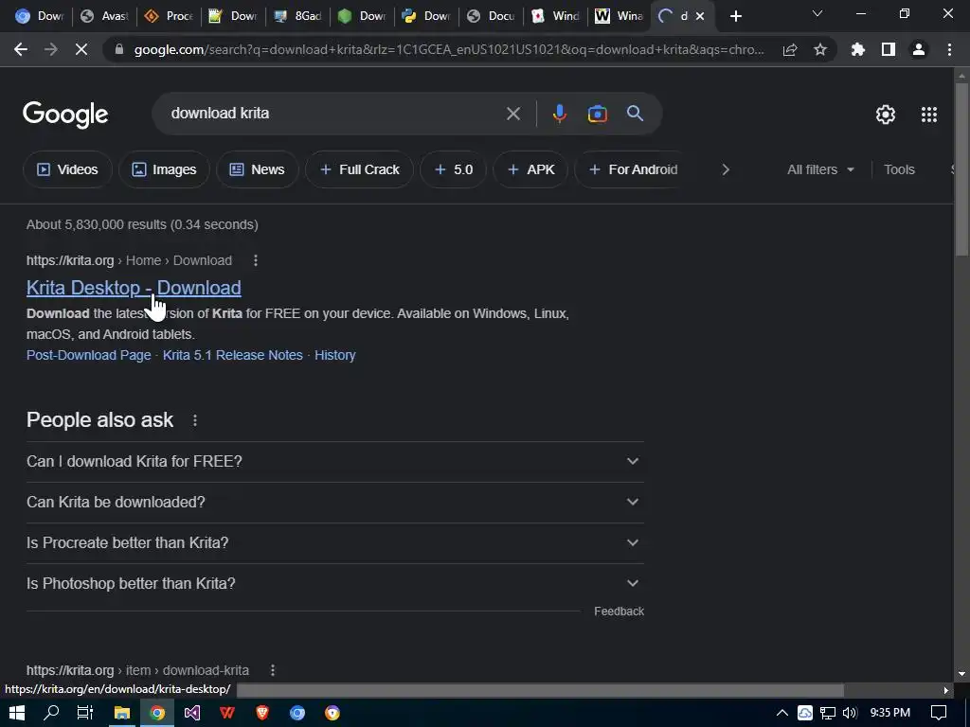Image resolution: width=970 pixels, height=727 pixels.
Task: Open Visual Studio from the taskbar
Action: tap(191, 713)
